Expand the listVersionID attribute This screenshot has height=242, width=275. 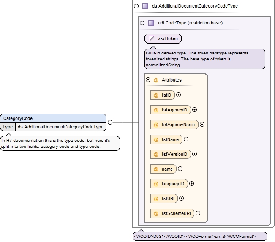[x=194, y=154]
